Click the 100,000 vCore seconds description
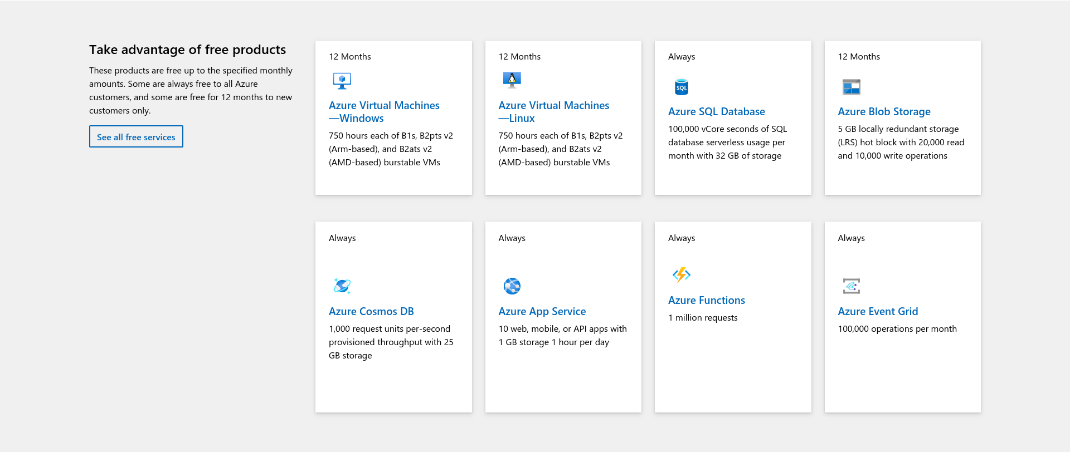The image size is (1070, 452). tap(727, 143)
